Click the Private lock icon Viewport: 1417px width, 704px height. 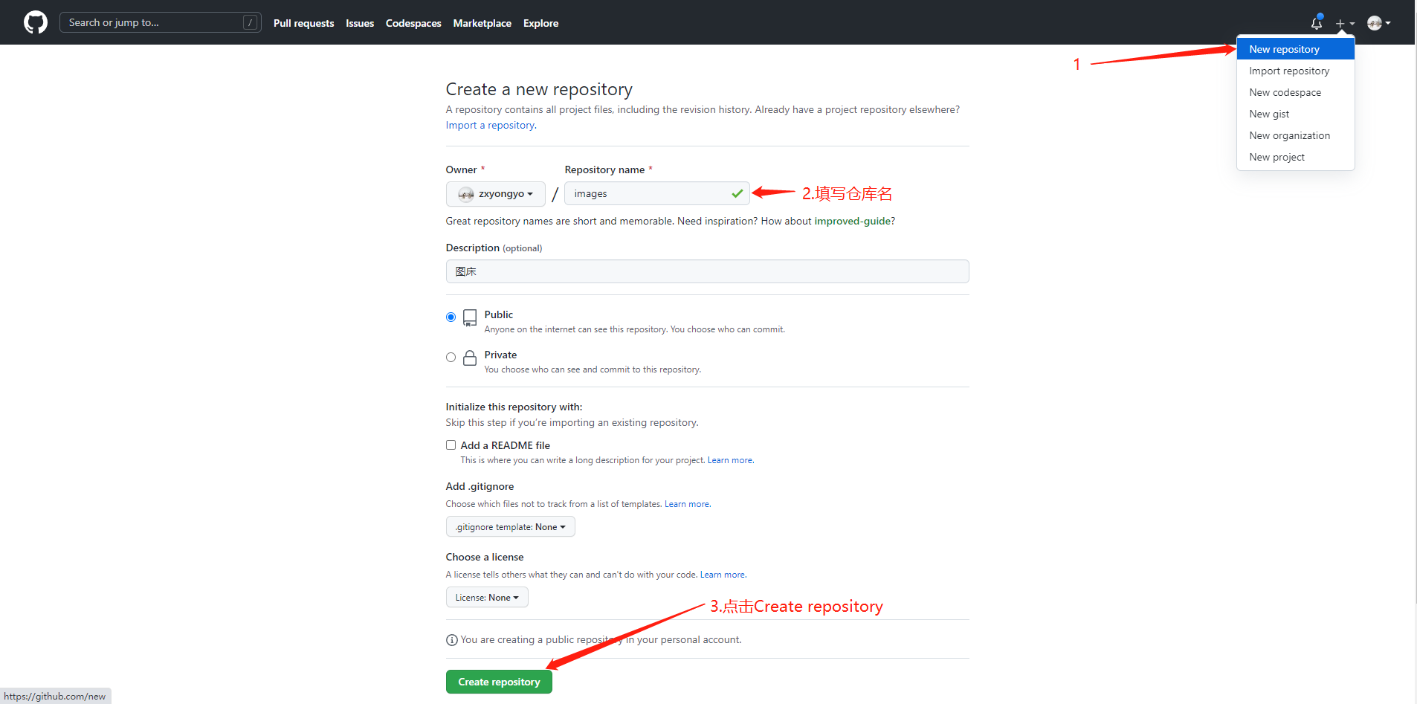coord(470,358)
